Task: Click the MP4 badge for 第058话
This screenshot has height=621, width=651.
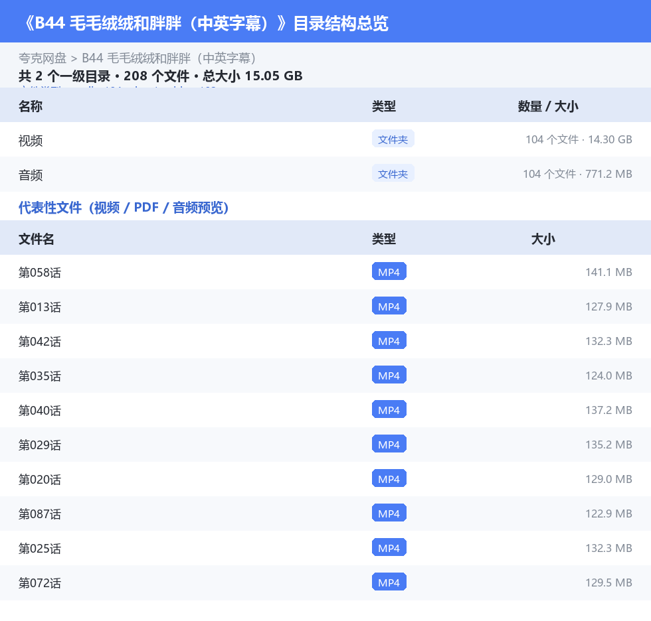Action: 389,271
